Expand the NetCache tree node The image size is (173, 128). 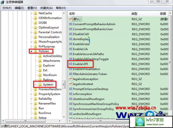click(31, 13)
